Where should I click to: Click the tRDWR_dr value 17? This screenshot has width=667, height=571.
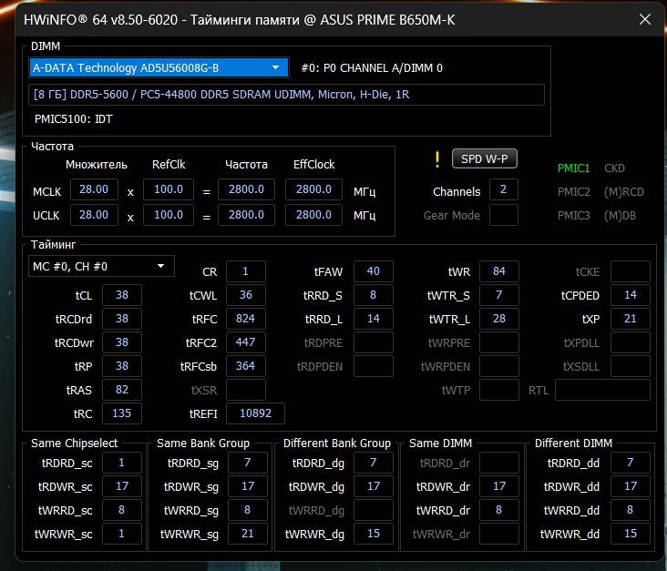pos(499,486)
